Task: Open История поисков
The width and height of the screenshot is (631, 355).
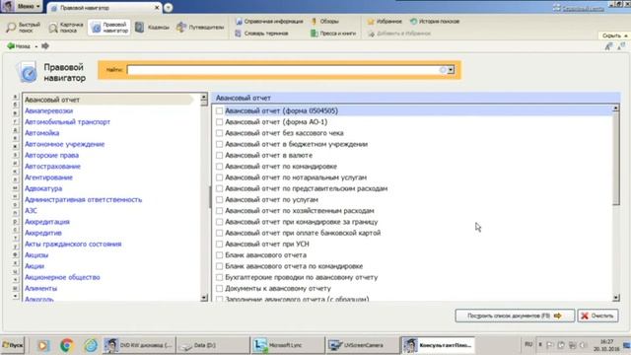Action: pos(435,22)
